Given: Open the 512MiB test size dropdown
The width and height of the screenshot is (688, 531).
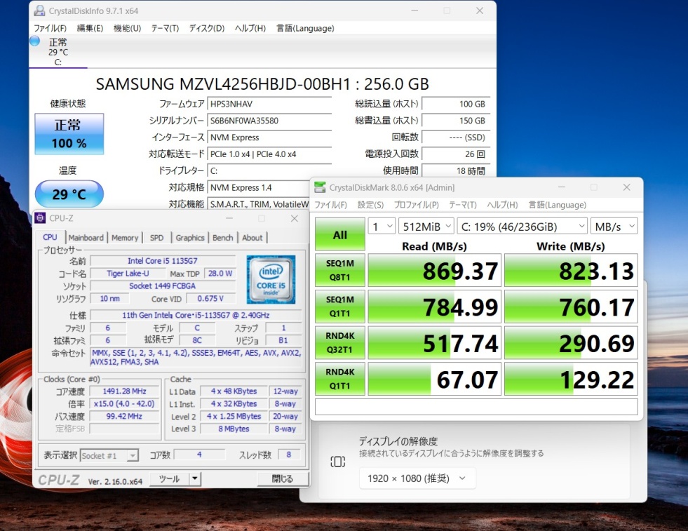Looking at the screenshot, I should (426, 227).
